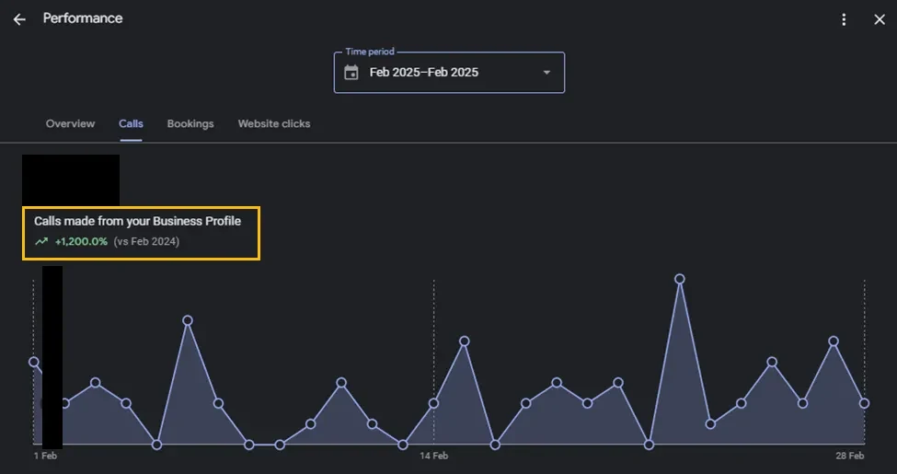Image resolution: width=897 pixels, height=474 pixels.
Task: Select the Calls tab
Action: 131,123
